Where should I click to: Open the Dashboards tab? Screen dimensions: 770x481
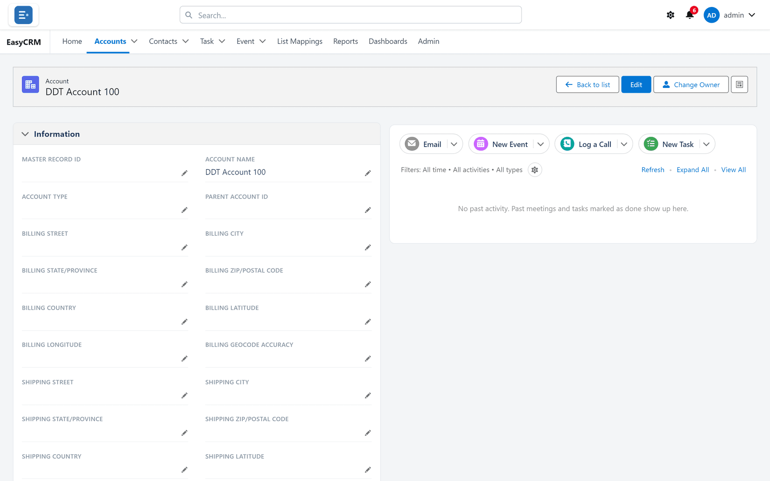coord(388,41)
